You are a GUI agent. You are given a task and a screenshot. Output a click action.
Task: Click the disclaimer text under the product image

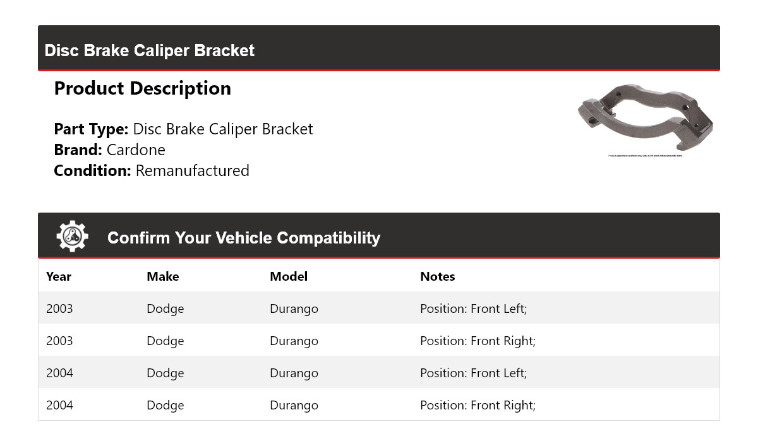(x=645, y=156)
